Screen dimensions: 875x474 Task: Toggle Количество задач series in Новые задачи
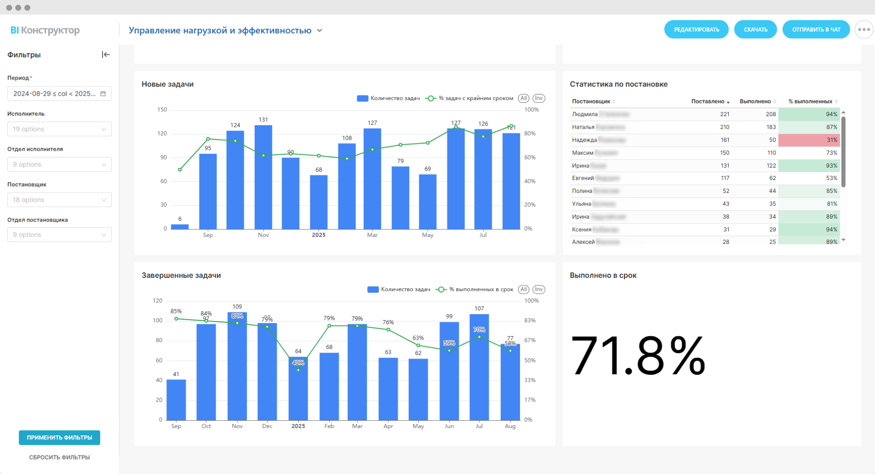point(388,98)
